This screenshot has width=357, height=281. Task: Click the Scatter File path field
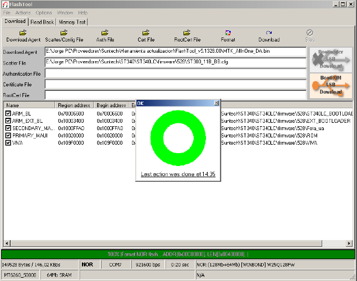[176, 62]
